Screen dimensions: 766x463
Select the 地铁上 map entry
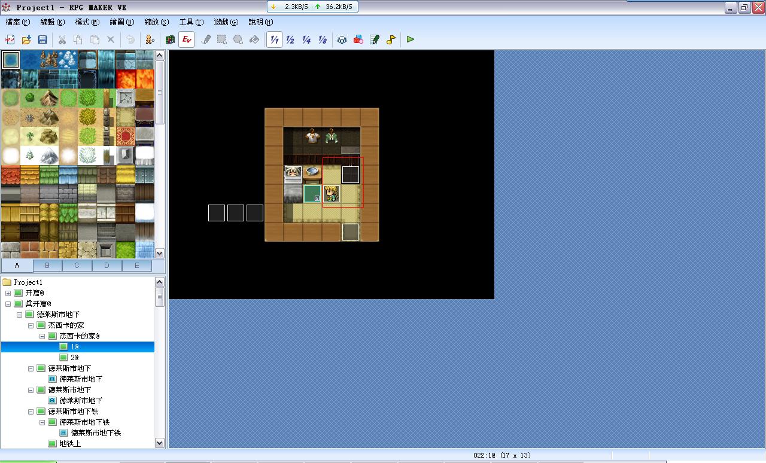pos(70,444)
